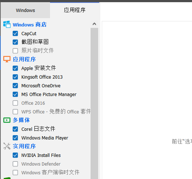192x179 pixels.
Task: Enable Windows 客户端临时文件 checkbox
Action: (x=15, y=172)
